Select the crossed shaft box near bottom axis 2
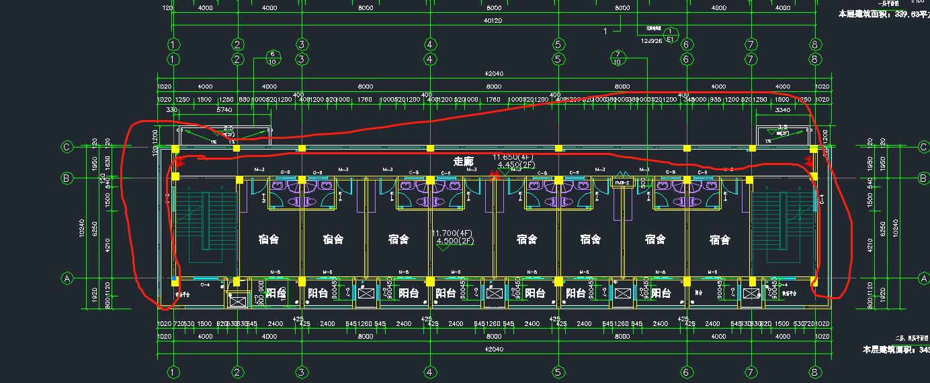Screen dimensions: 930x383 [x=238, y=301]
